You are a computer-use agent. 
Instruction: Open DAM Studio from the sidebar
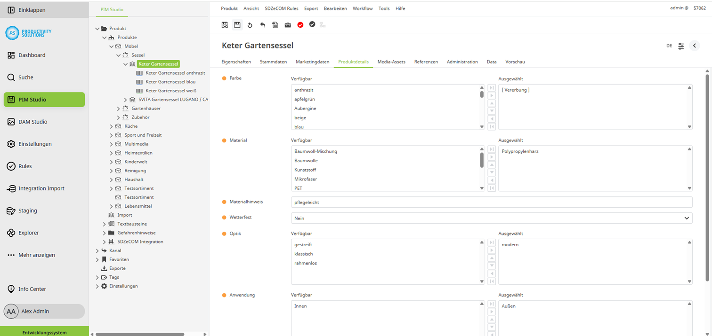pos(32,122)
